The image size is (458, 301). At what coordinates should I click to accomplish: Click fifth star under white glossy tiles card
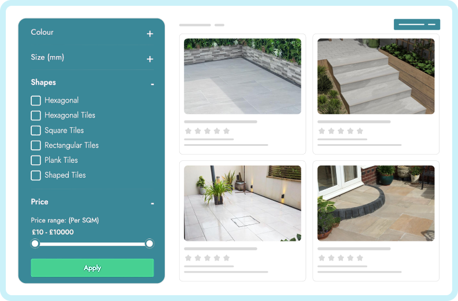226,258
